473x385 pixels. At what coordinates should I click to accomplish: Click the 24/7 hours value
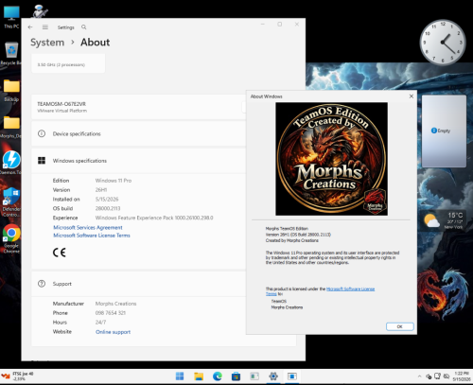coord(100,323)
